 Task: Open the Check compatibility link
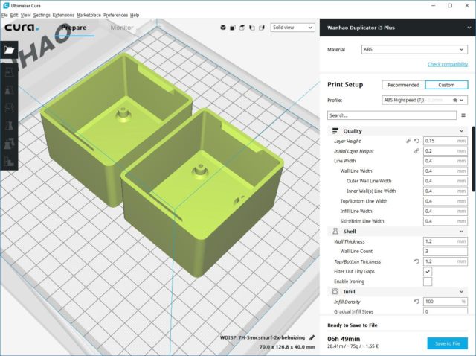point(447,65)
